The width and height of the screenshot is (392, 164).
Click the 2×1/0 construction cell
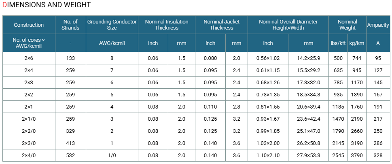(x=29, y=119)
